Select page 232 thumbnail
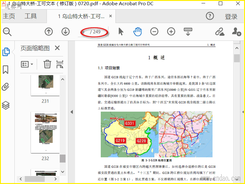The image size is (245, 184). click(45, 132)
